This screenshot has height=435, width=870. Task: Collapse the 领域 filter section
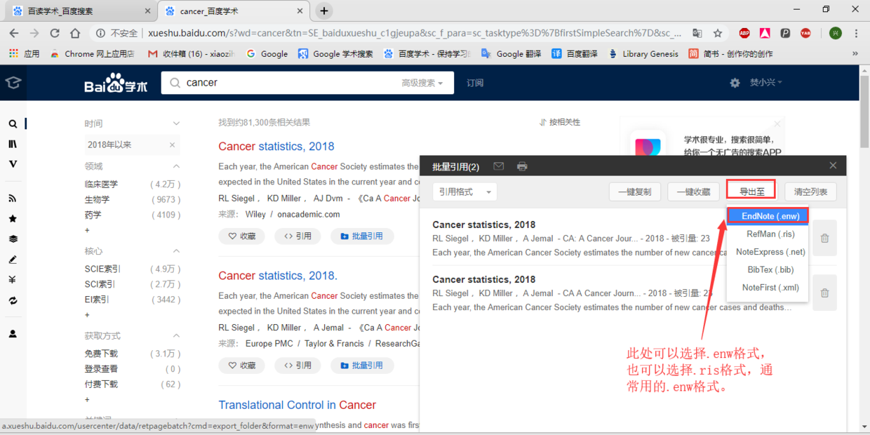coord(176,166)
